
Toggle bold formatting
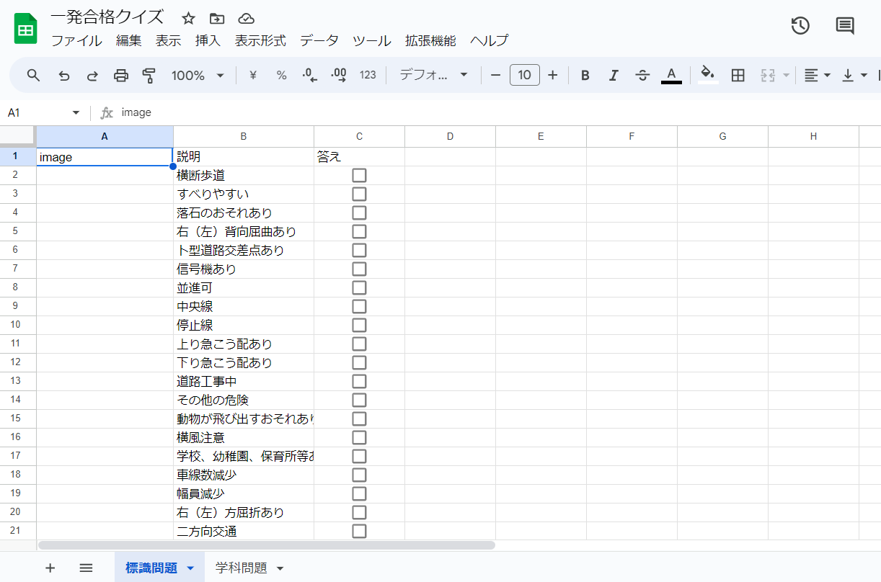click(x=585, y=75)
